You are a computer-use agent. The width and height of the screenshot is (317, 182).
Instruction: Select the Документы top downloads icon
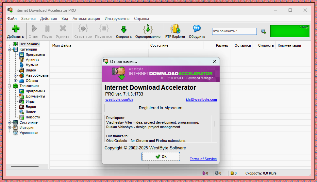click(x=22, y=96)
